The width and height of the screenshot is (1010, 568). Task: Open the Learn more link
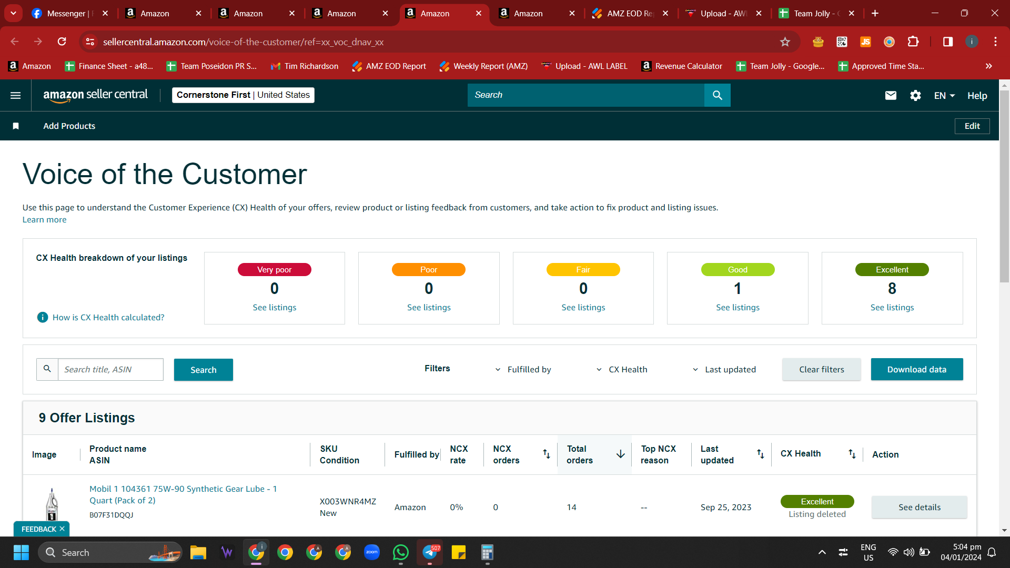pos(44,219)
